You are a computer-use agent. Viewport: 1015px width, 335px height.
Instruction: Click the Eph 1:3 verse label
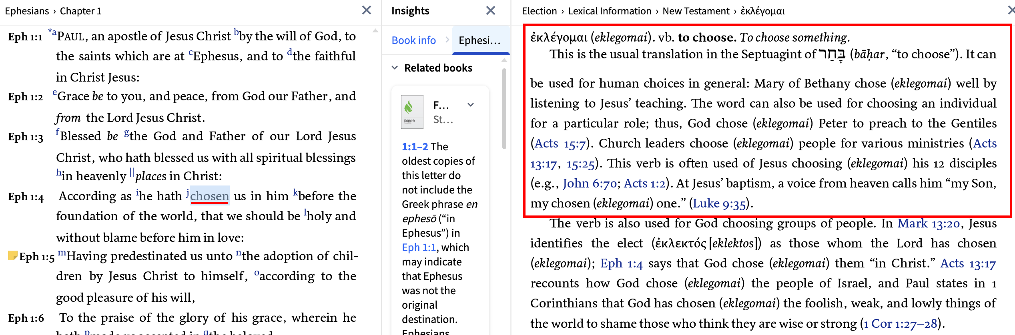click(26, 137)
